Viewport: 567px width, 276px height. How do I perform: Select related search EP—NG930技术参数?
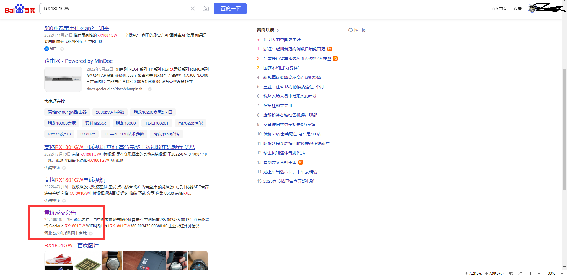124,134
